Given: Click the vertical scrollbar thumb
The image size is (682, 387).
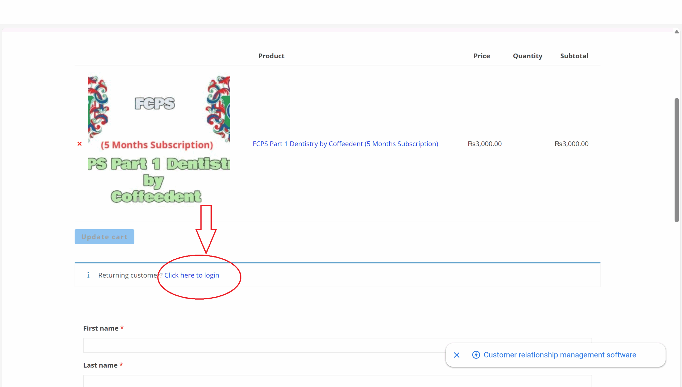Looking at the screenshot, I should [x=676, y=160].
